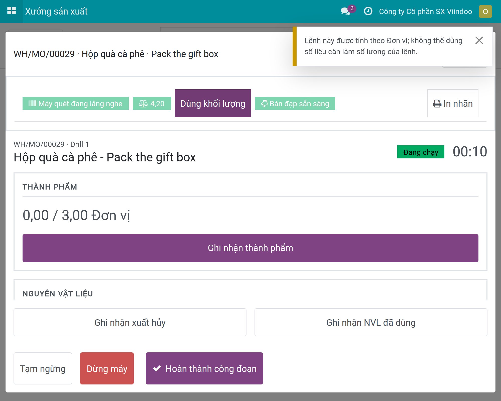Viewport: 501px width, 401px height.
Task: Click the 'WH/MO/00029 · Drill 1' text
Action: click(x=51, y=144)
